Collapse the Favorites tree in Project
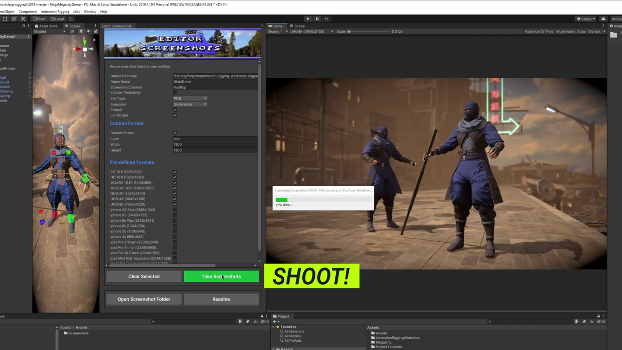Image resolution: width=622 pixels, height=350 pixels. [274, 327]
